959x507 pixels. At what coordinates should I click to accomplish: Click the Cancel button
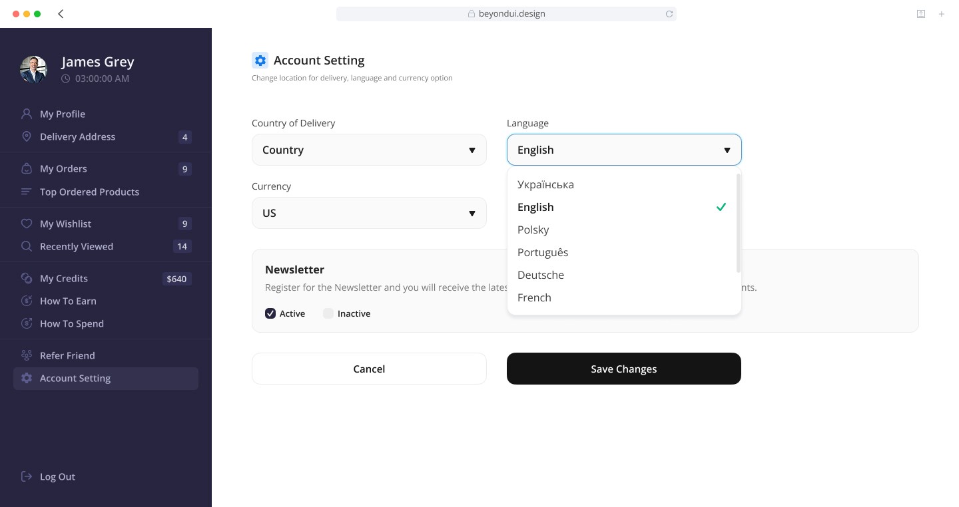point(369,369)
